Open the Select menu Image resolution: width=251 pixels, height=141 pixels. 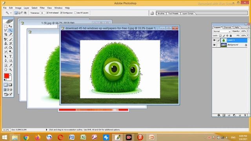tap(35, 8)
